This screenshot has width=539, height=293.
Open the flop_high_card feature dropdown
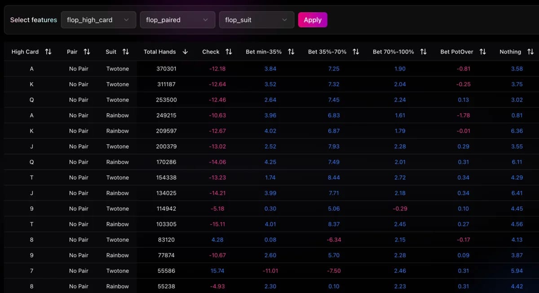(x=98, y=20)
